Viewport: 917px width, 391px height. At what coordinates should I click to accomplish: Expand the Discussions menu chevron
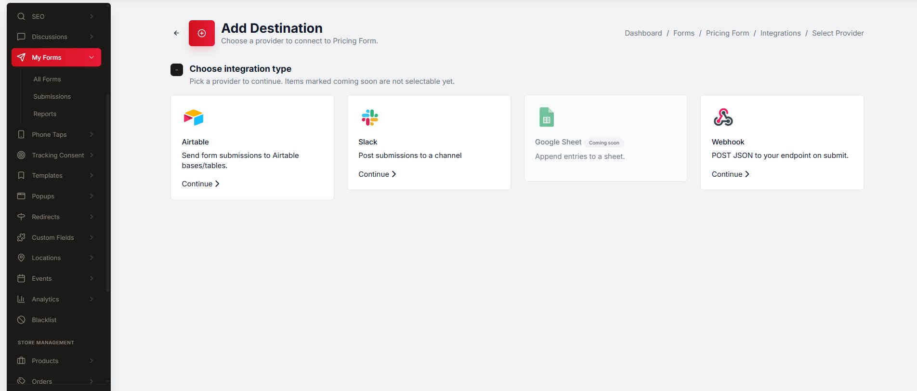92,37
